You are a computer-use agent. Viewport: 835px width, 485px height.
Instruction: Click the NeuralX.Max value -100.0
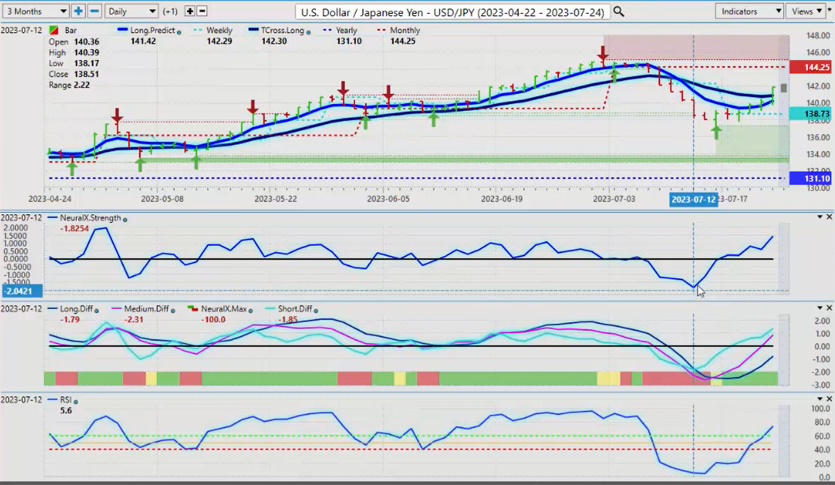tap(215, 319)
